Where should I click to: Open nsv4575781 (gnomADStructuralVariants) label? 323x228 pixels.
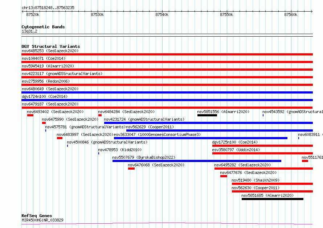pyautogui.click(x=85, y=127)
